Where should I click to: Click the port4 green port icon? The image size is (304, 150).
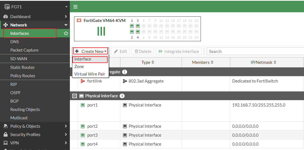83,144
